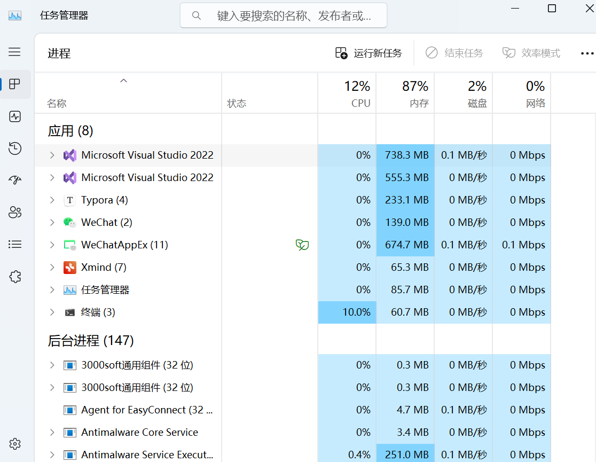Select the 4.7 MB memory cell
Image resolution: width=596 pixels, height=462 pixels.
point(405,410)
